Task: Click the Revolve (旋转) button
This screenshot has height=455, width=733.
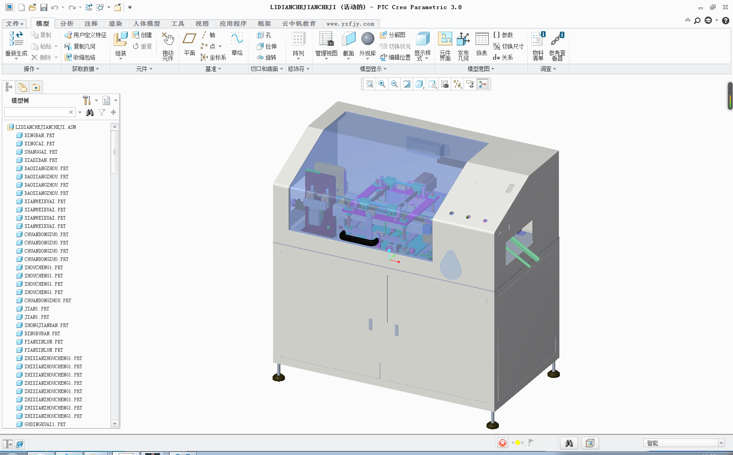Action: (x=267, y=57)
